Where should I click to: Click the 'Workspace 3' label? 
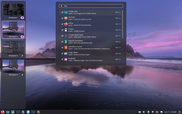[13, 56]
